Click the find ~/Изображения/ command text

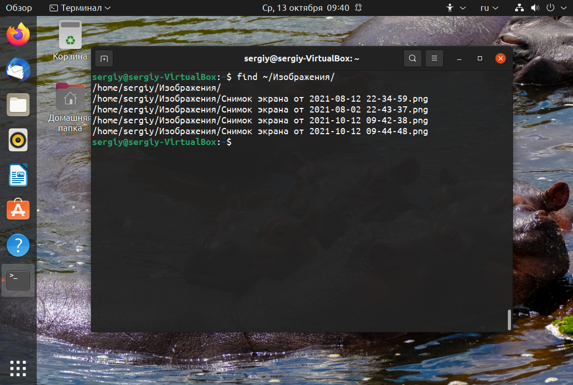285,77
